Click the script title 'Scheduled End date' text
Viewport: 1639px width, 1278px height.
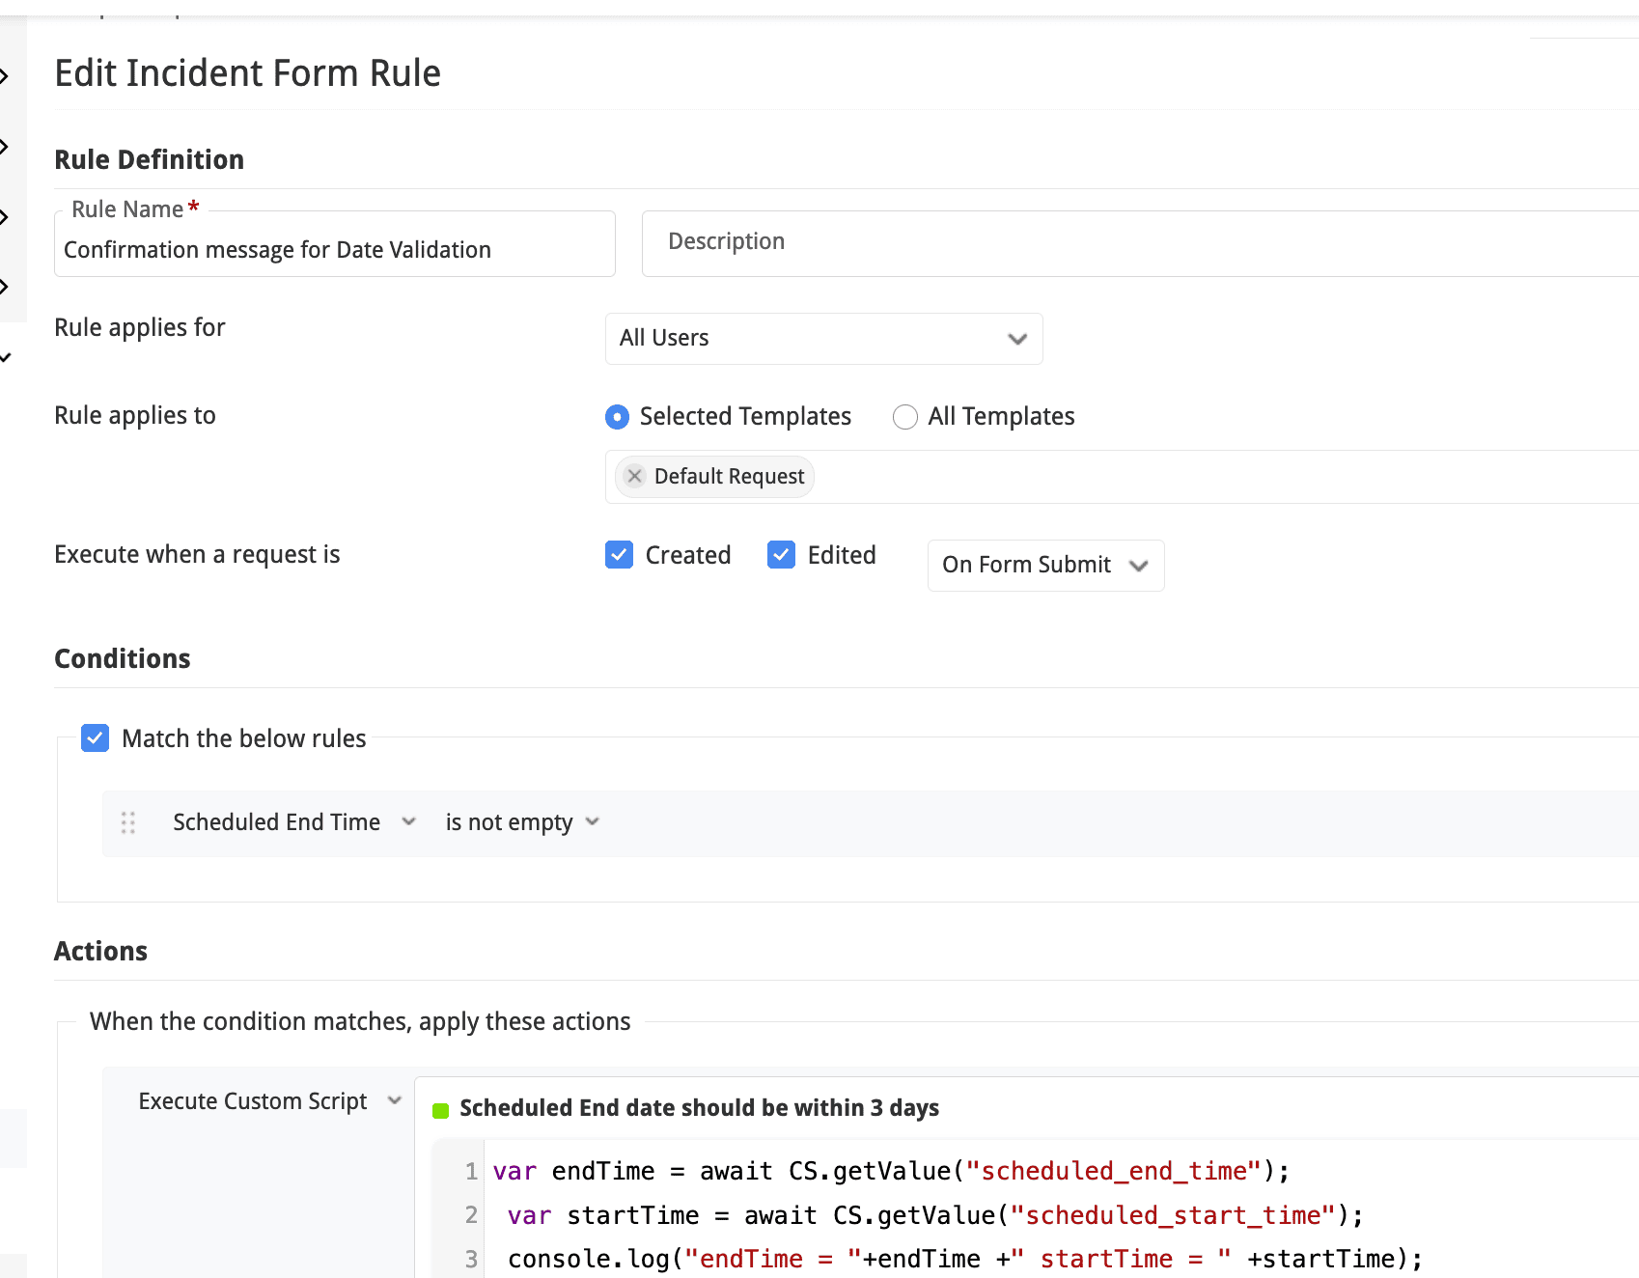(699, 1108)
